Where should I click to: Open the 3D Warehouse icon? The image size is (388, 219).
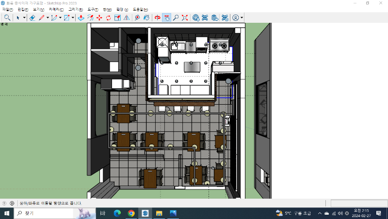click(196, 17)
